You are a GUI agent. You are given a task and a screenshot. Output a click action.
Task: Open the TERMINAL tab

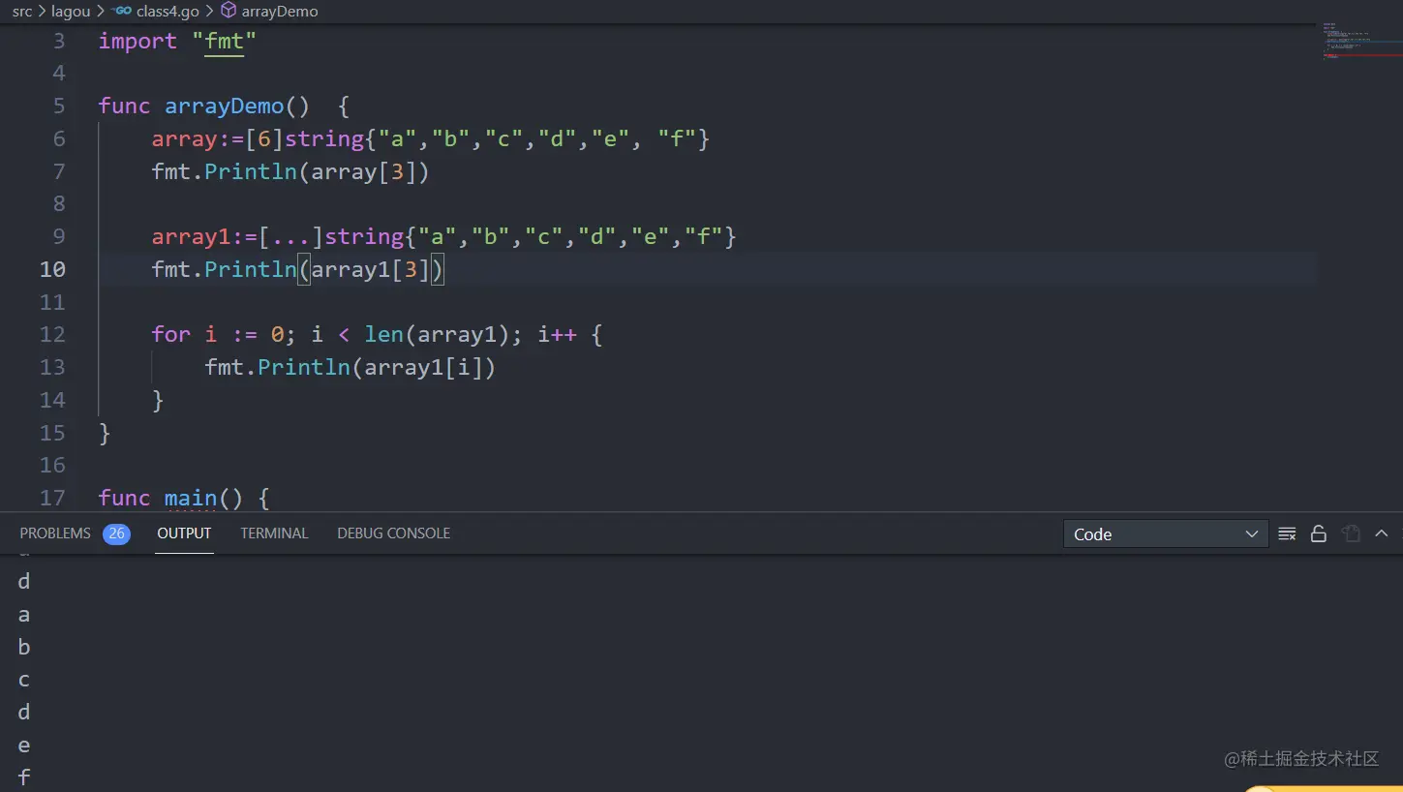tap(274, 533)
